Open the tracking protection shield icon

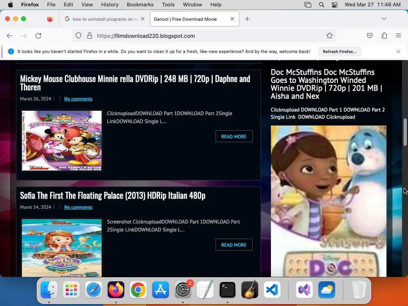[78, 36]
